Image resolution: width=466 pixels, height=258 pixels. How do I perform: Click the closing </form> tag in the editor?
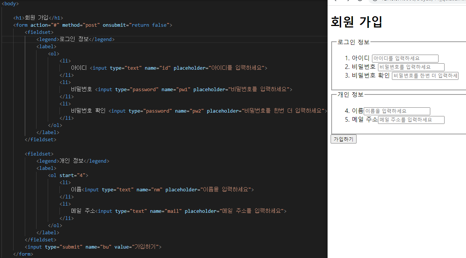tap(23, 254)
